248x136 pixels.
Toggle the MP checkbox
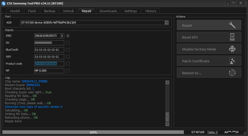coord(68,71)
